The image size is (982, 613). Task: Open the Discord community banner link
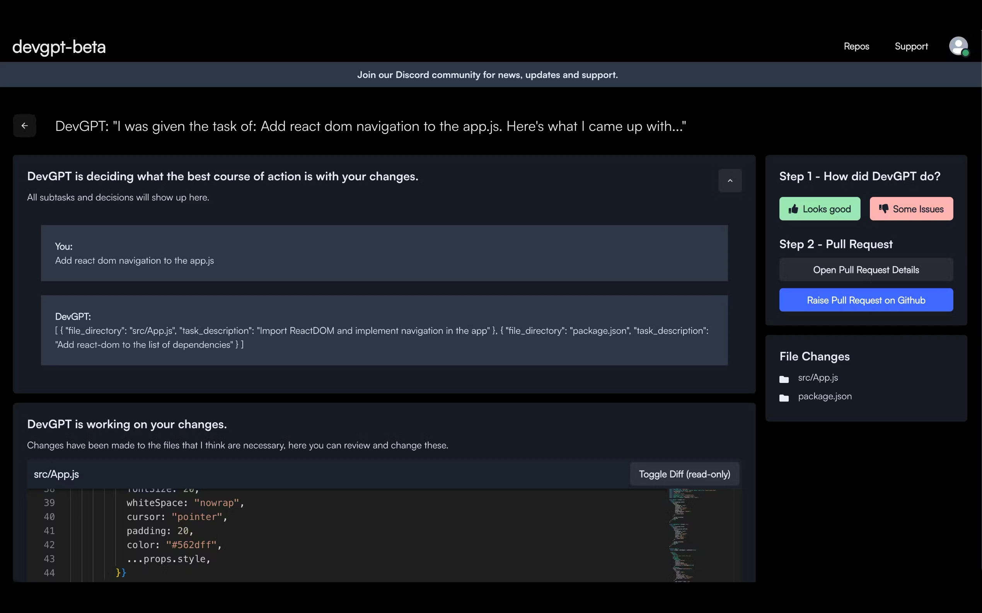tap(487, 75)
